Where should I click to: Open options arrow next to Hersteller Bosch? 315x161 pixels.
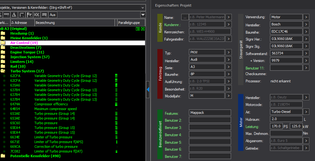[306, 24]
